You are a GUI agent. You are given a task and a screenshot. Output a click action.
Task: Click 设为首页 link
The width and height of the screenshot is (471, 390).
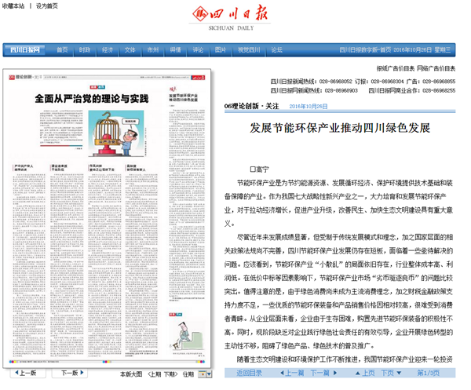pyautogui.click(x=47, y=6)
